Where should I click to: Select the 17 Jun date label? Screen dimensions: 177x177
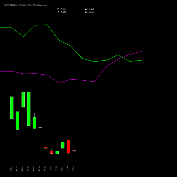[73, 169]
